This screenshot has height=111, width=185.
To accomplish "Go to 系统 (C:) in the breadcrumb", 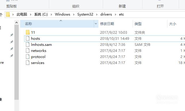I will 41,14.
